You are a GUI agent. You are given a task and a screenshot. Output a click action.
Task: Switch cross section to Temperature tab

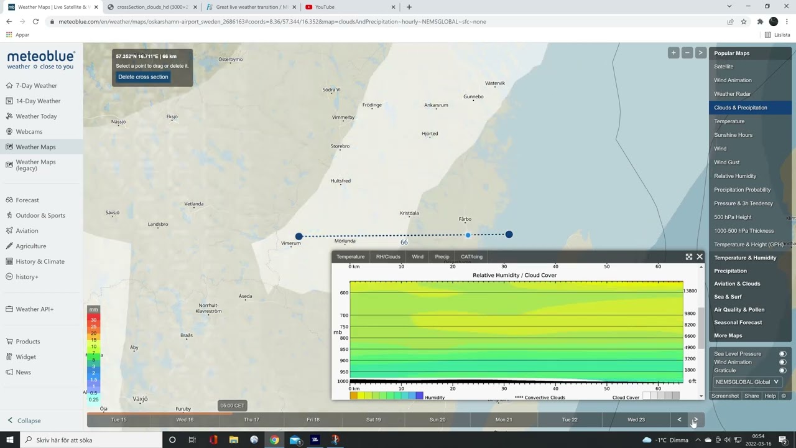coord(351,256)
